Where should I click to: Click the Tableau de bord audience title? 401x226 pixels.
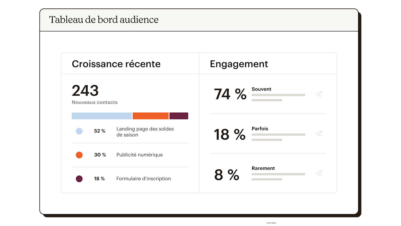(x=104, y=20)
